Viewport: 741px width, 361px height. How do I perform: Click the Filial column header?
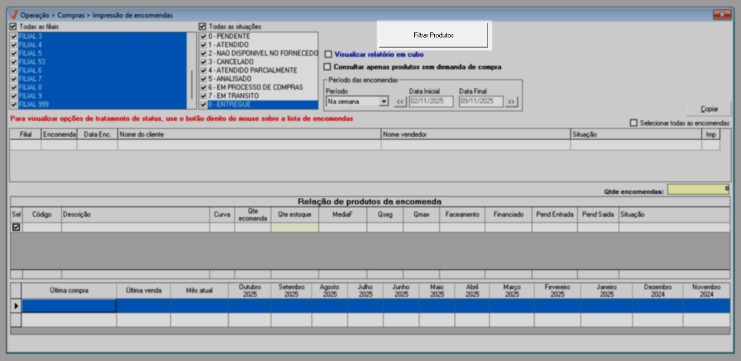(25, 134)
